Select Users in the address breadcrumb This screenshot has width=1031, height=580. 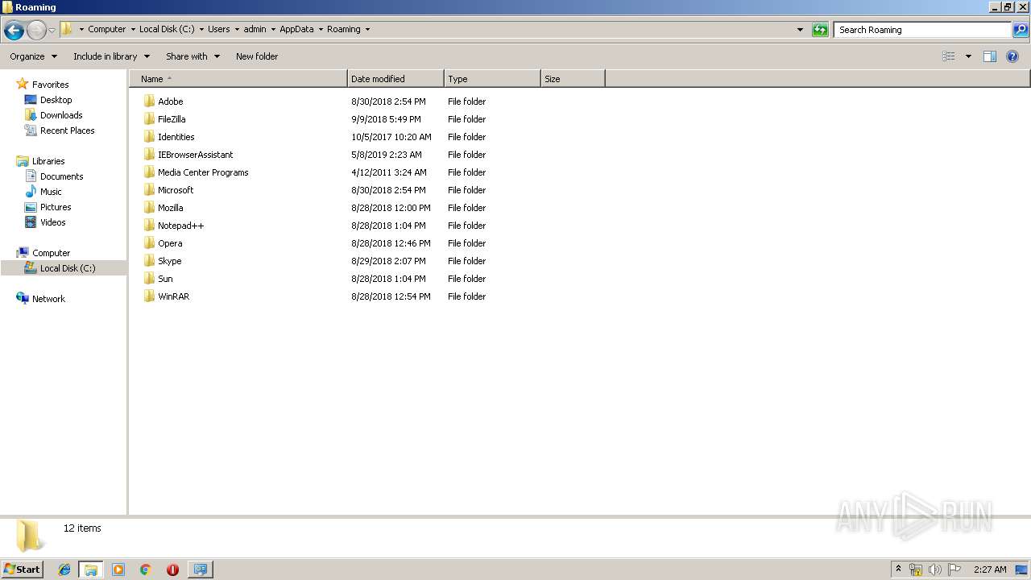[219, 29]
